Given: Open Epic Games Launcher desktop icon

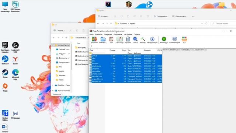Looking at the screenshot, I should coord(5,47).
